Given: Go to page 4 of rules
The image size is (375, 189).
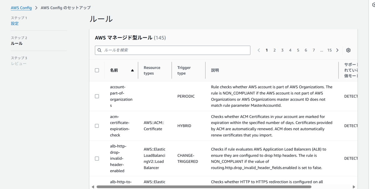Looking at the screenshot, I should tap(290, 50).
